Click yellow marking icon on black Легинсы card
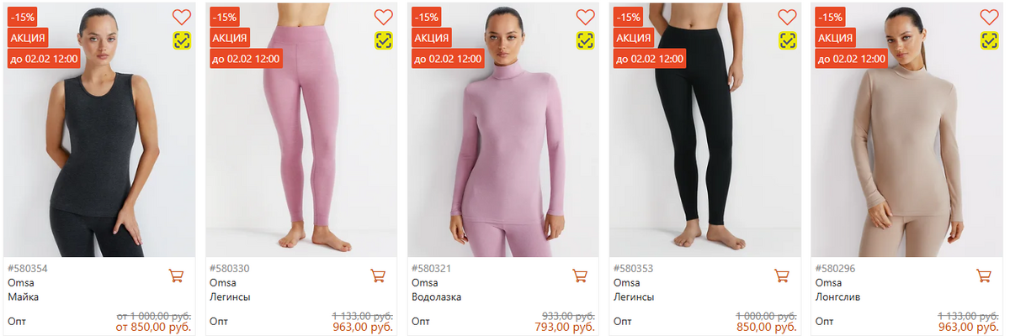This screenshot has height=336, width=1010. 788,40
